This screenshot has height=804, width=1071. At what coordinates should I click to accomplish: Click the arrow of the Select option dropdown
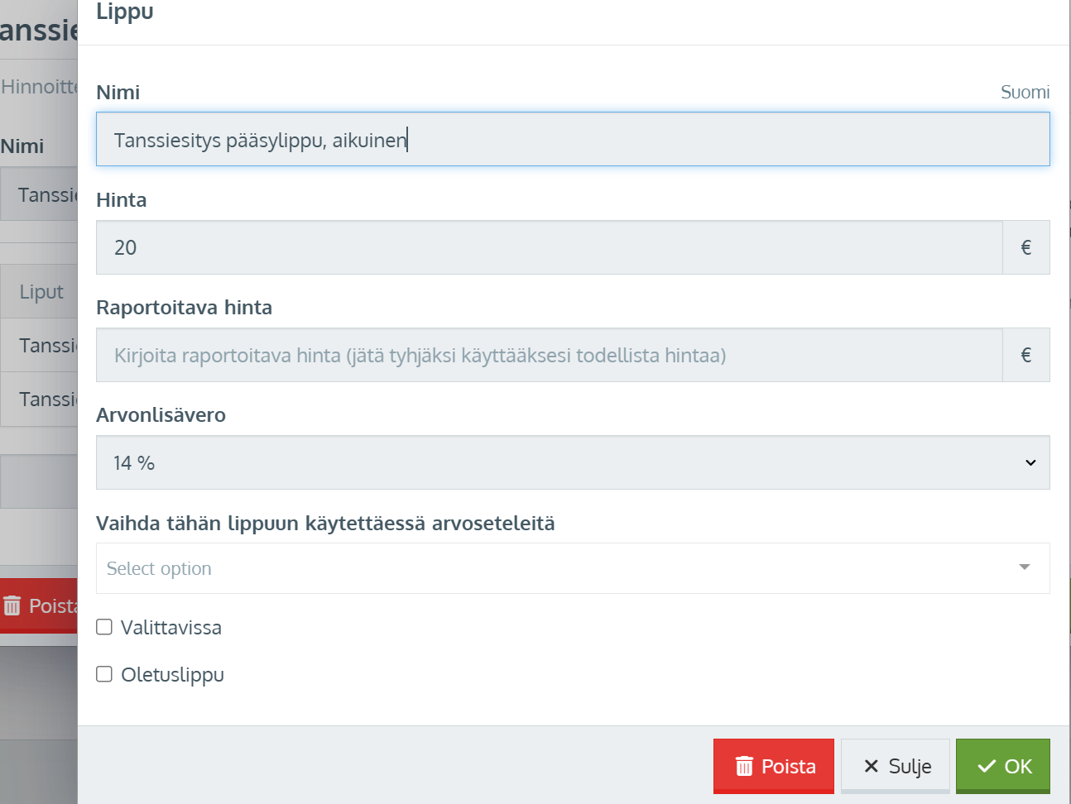(1025, 567)
